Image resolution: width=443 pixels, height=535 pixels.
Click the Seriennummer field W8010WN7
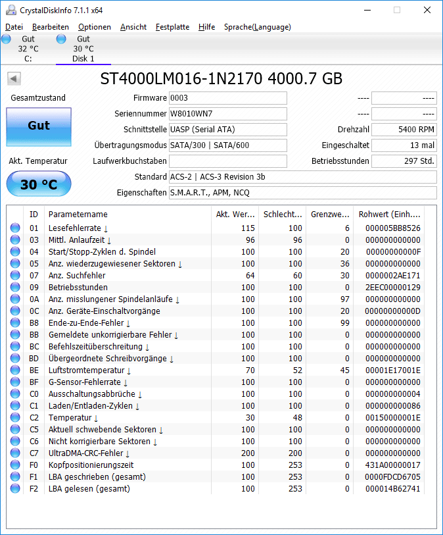coord(228,114)
